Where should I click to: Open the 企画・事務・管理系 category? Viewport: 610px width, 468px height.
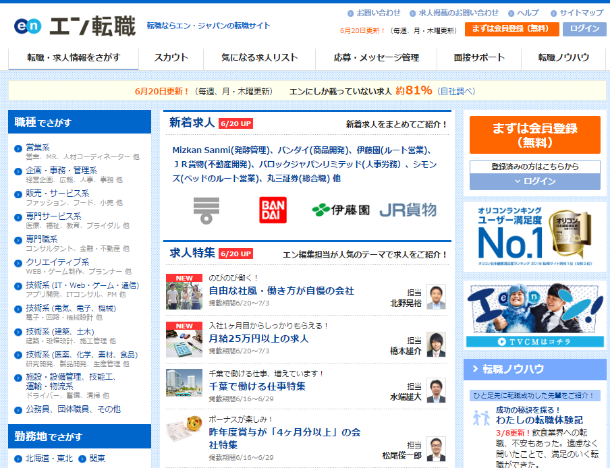point(61,170)
